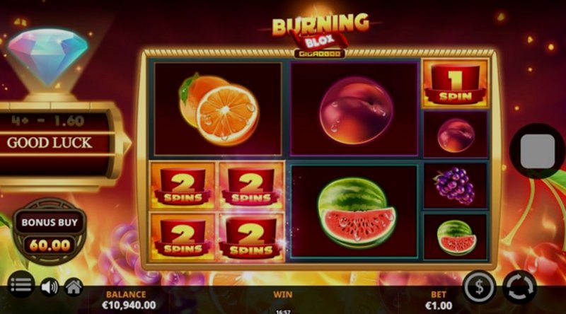This screenshot has width=566, height=314.
Task: Click the large watermelon block
Action: [x=354, y=211]
